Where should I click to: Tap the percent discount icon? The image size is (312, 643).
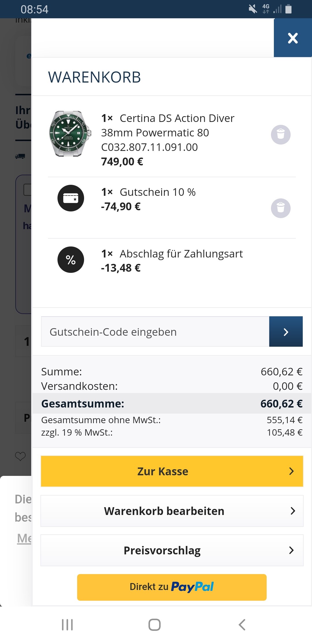[x=71, y=260]
